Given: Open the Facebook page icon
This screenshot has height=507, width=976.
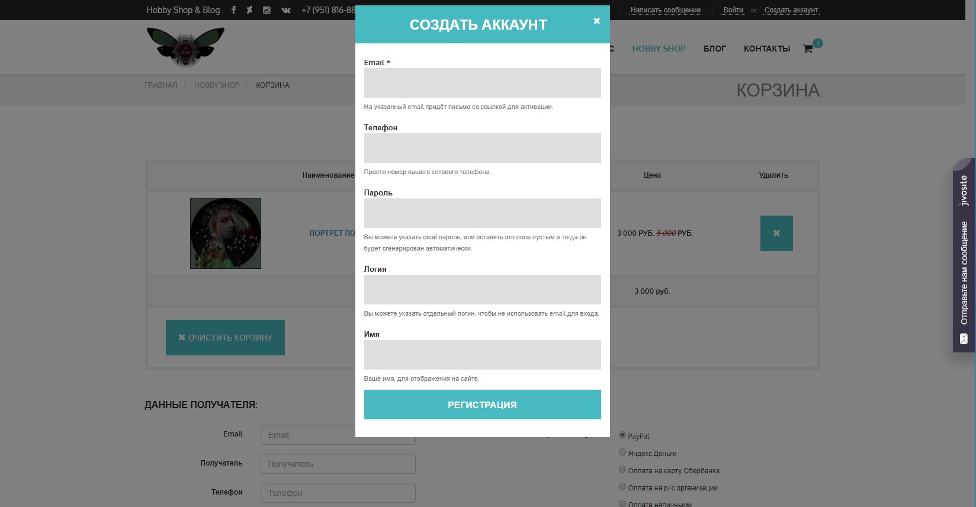Looking at the screenshot, I should click(233, 10).
